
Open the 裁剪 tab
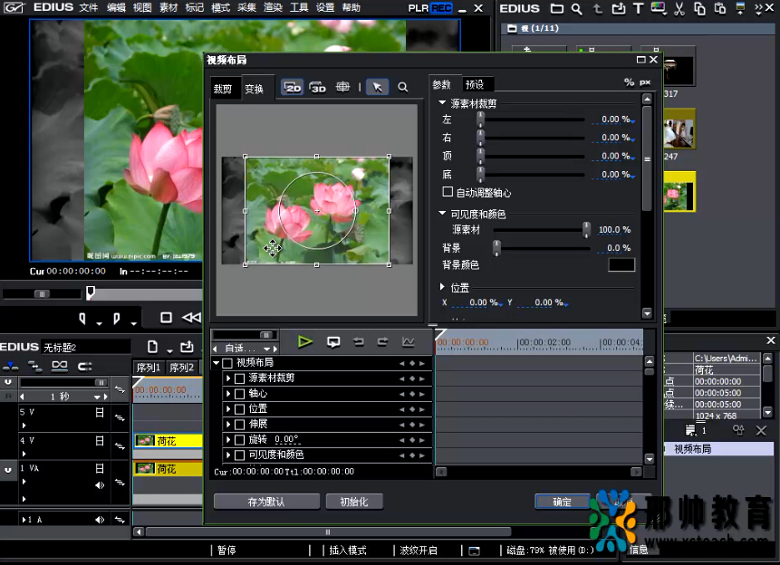[223, 89]
